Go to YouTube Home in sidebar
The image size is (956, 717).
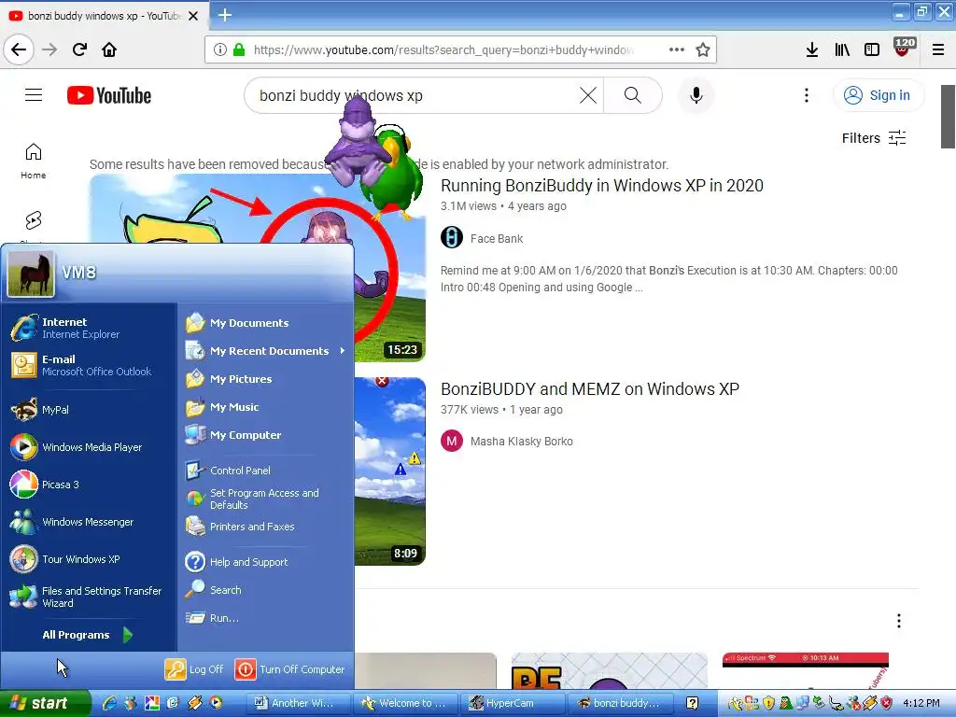point(34,161)
